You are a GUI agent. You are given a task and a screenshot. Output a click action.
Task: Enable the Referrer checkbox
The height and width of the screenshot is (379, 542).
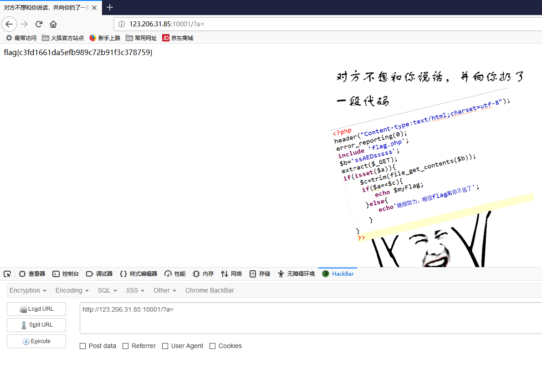point(125,346)
